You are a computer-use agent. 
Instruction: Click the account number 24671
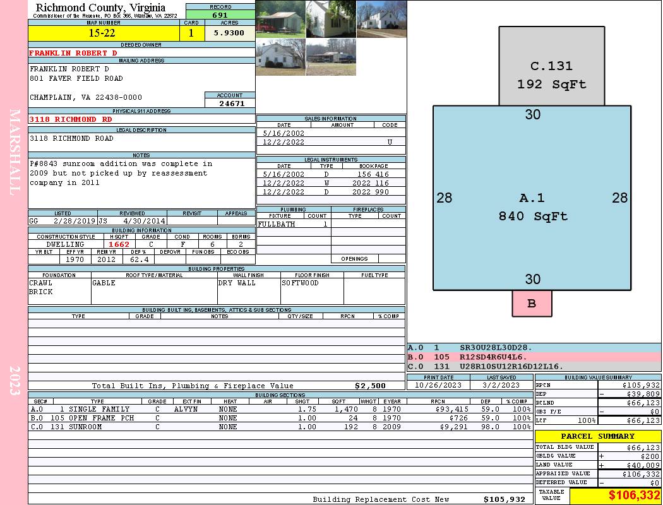[231, 103]
